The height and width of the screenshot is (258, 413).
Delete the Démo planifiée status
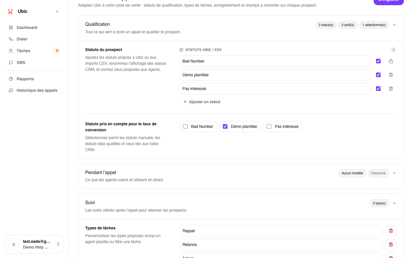click(x=391, y=75)
